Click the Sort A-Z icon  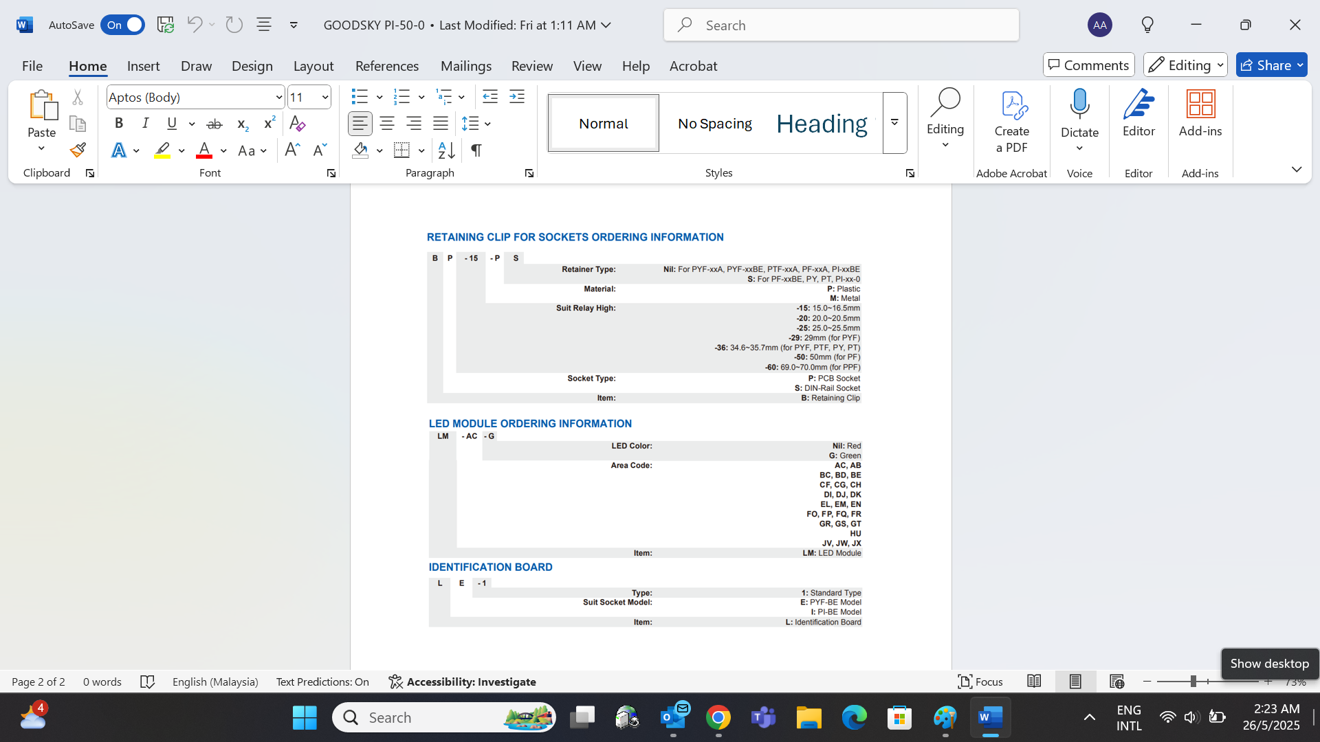pos(446,150)
